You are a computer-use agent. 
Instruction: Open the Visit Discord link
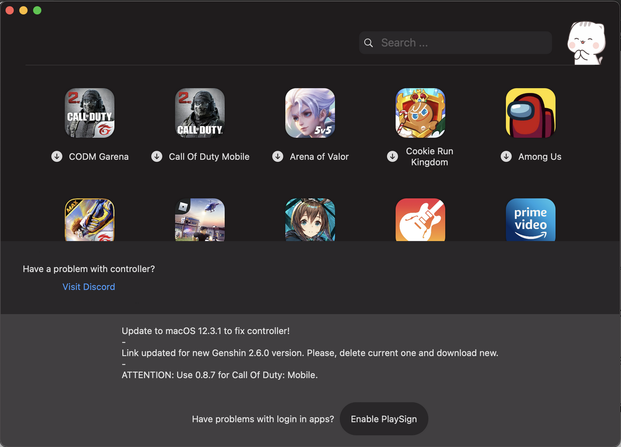[x=88, y=287]
